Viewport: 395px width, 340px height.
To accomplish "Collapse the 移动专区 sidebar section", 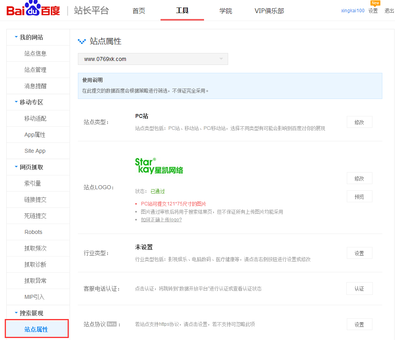I will tap(28, 102).
